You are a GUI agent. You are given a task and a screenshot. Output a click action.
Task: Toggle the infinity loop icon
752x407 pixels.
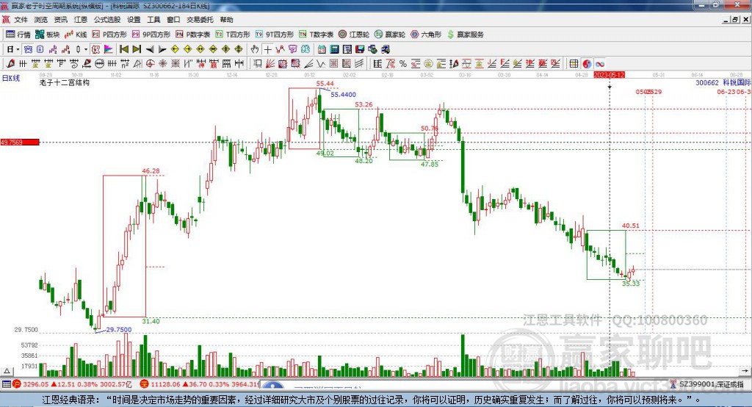click(x=599, y=63)
